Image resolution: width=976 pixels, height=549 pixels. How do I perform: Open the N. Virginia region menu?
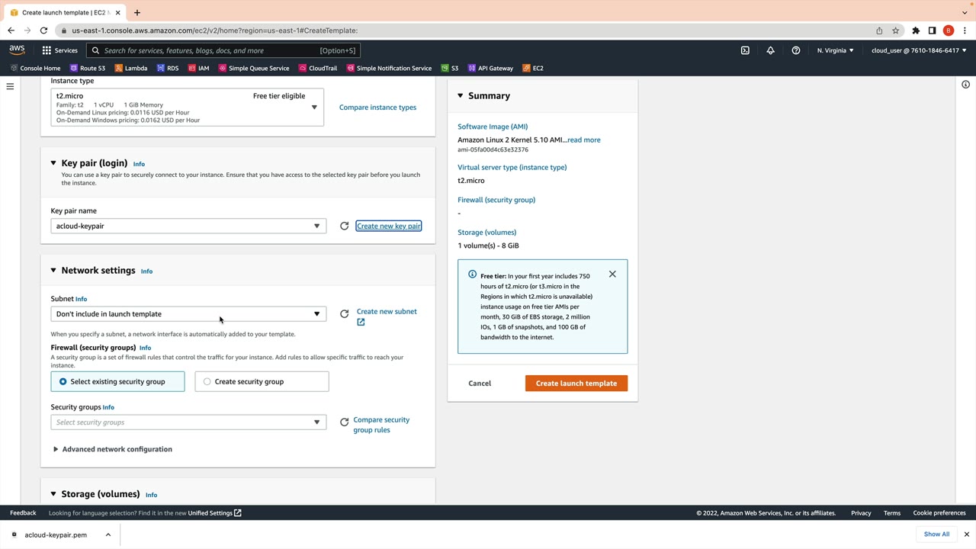836,50
